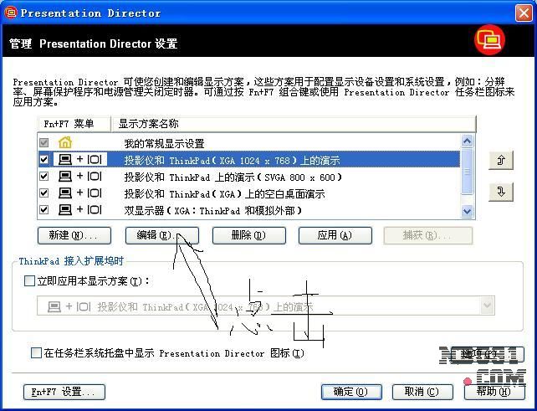Enable 在任务栏系统托盘中显示 icon checkbox
The image size is (537, 411).
pos(36,352)
